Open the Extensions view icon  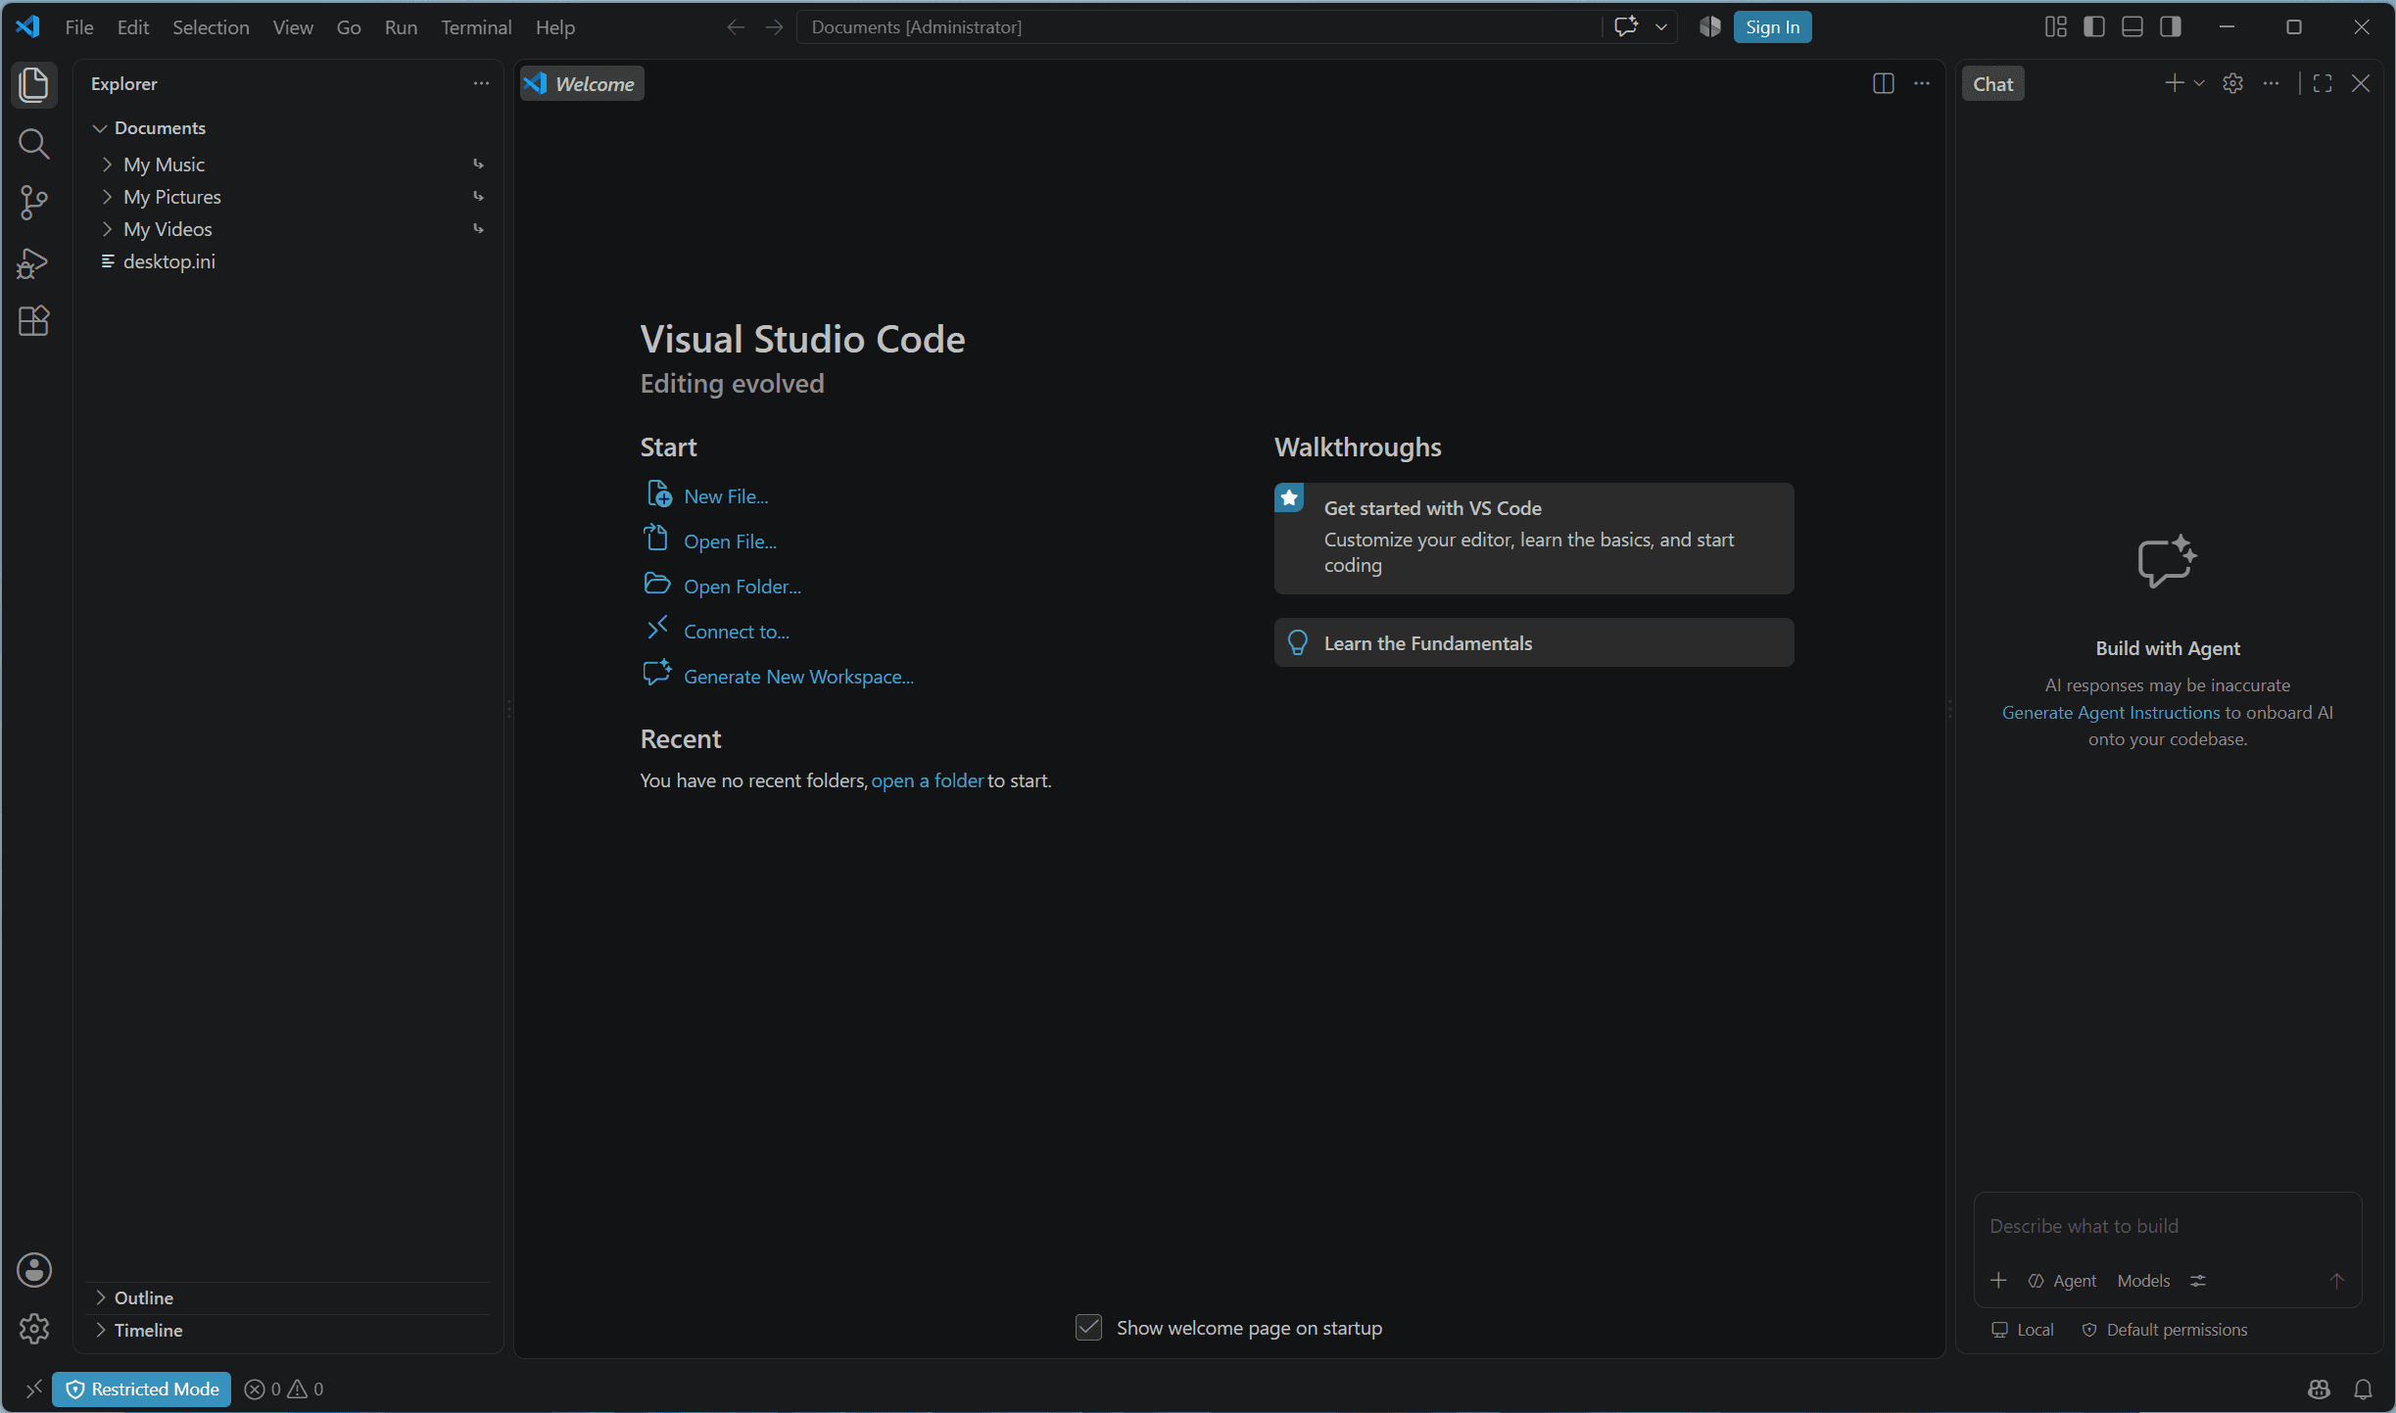34,321
